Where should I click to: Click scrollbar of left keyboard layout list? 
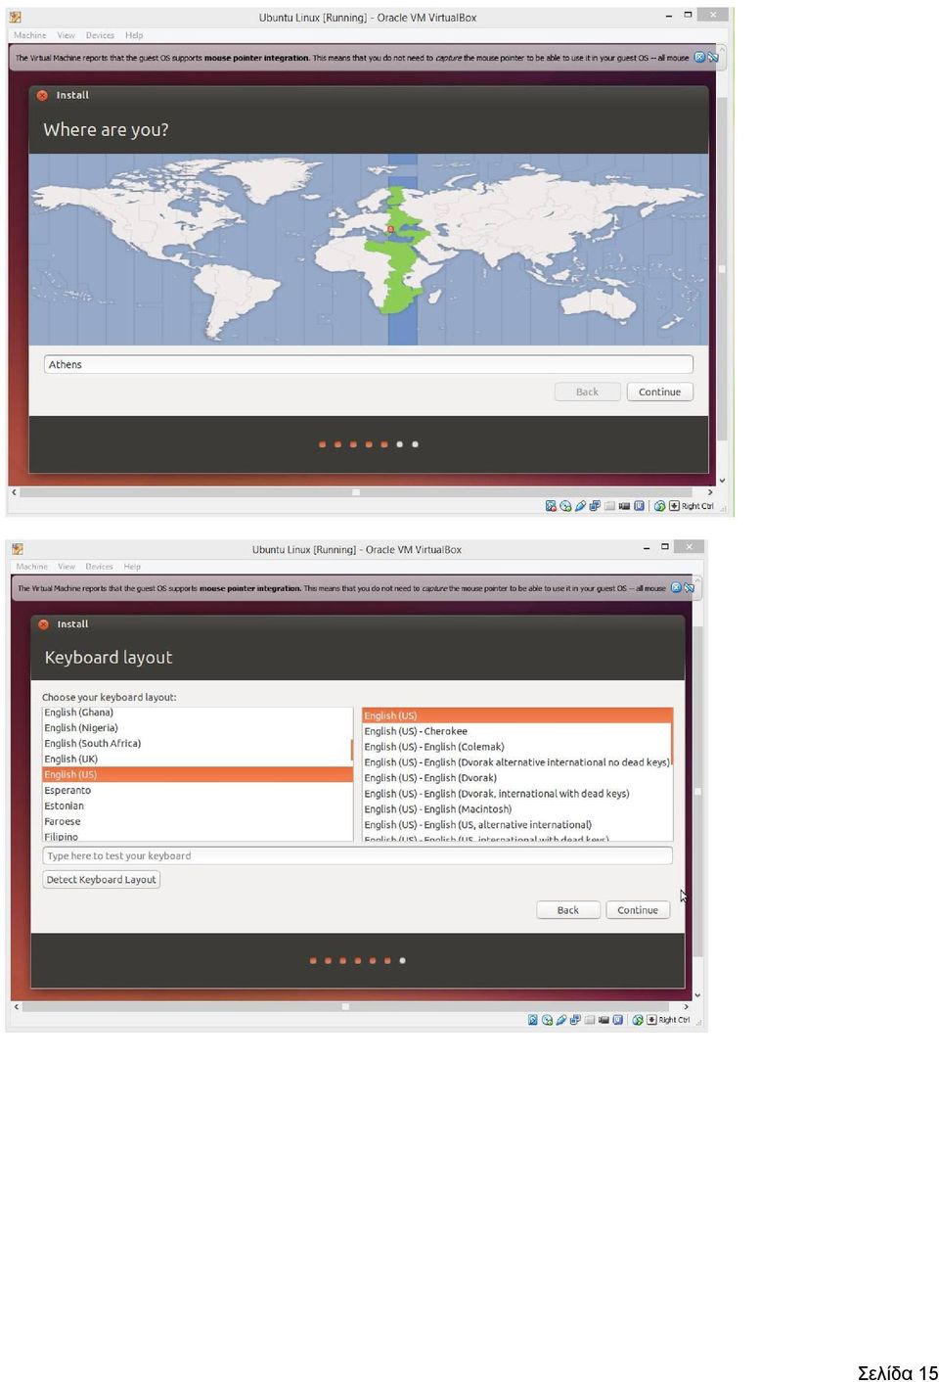(x=352, y=751)
